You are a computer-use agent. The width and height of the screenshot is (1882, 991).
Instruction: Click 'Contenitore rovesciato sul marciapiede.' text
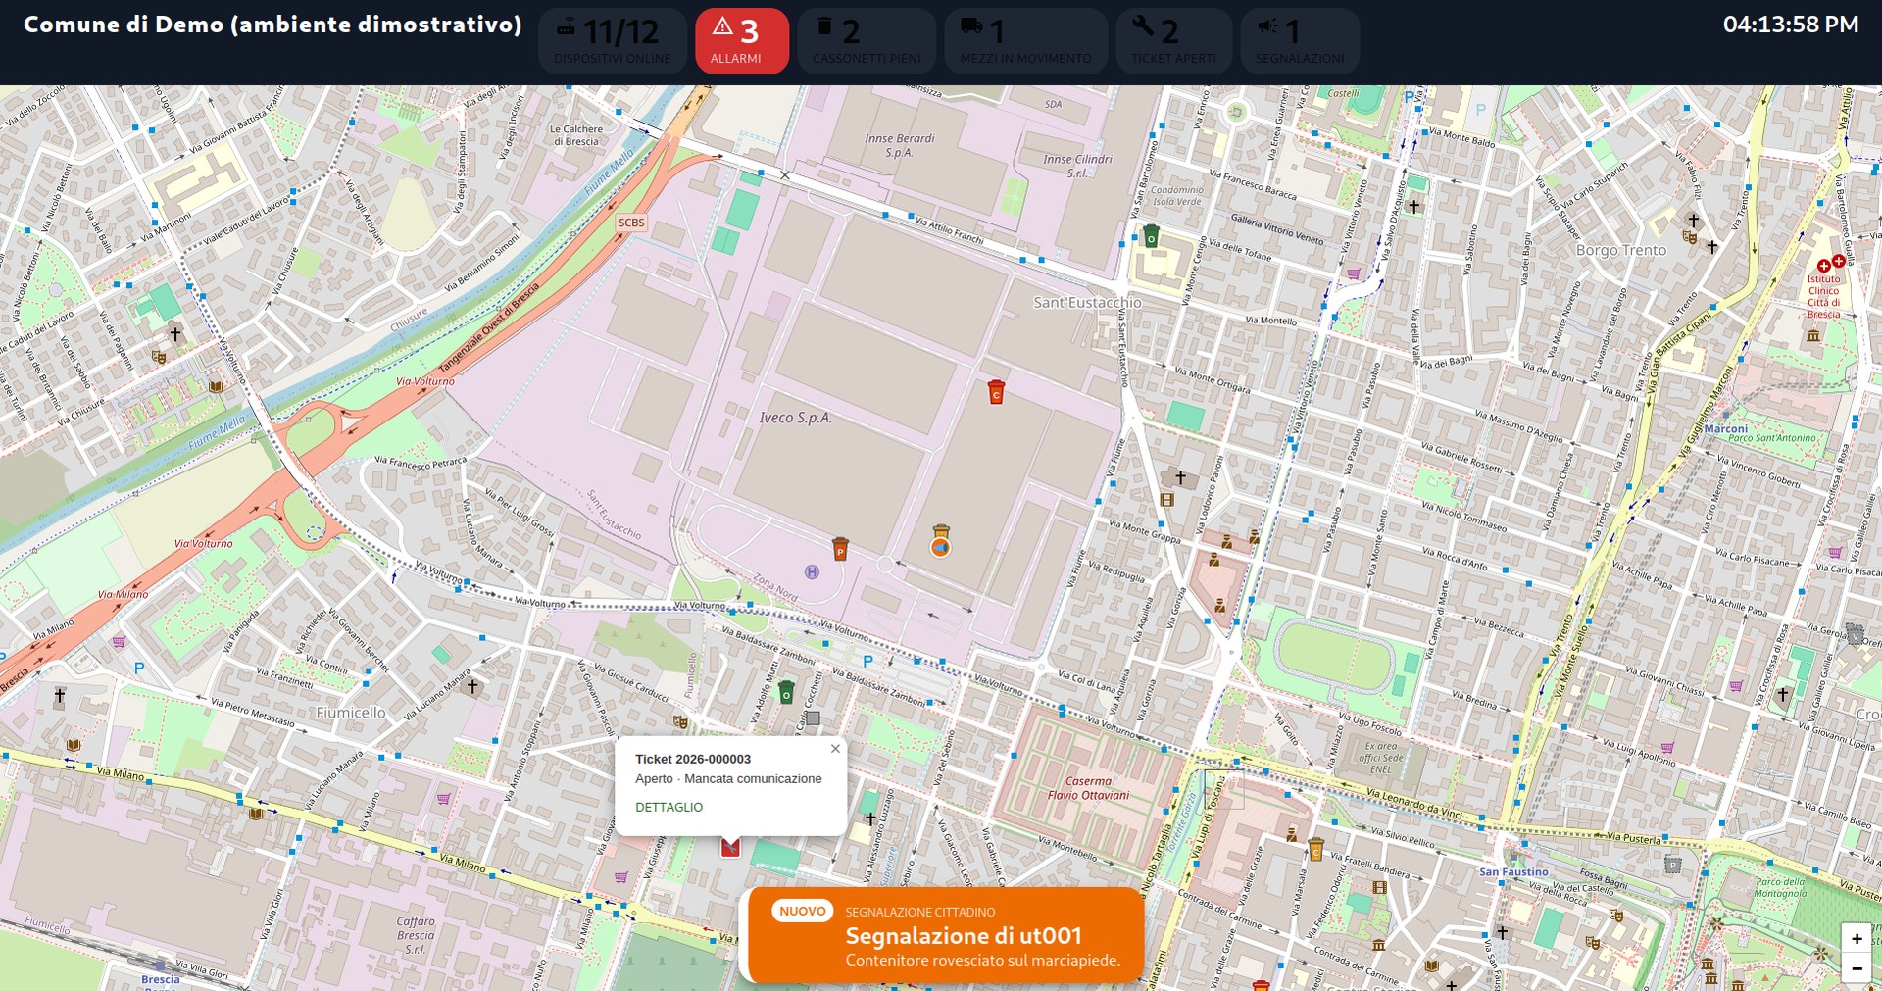983,961
